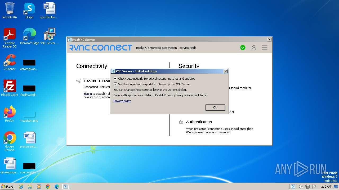Select the VNC-Server installer desktop icon
Screen dimensions: 339x190
49,36
